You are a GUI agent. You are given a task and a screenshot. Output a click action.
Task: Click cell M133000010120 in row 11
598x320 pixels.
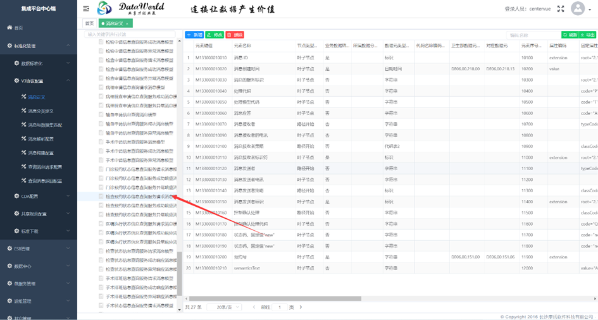point(211,168)
